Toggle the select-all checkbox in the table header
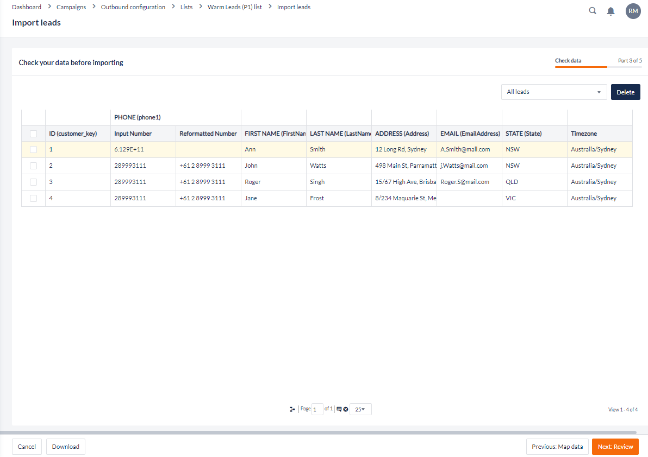The height and width of the screenshot is (457, 648). pyautogui.click(x=34, y=134)
